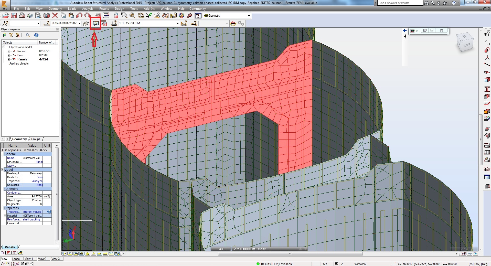Expand the Panels tree item in Object Inspector
Viewport: 491px width, 266px height.
pyautogui.click(x=9, y=59)
